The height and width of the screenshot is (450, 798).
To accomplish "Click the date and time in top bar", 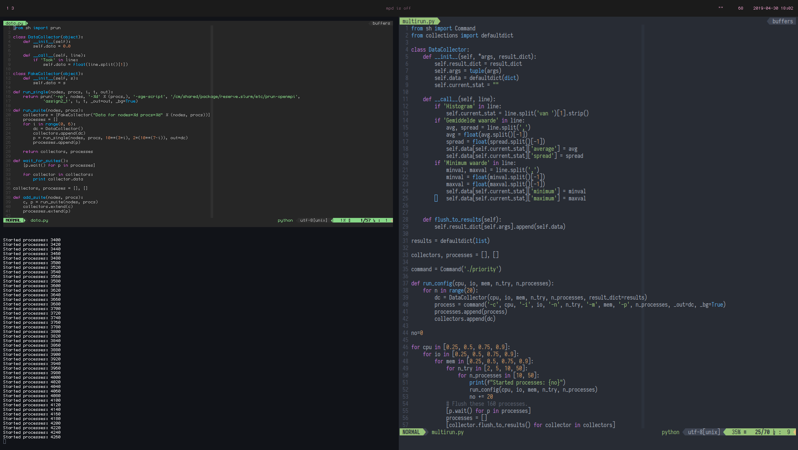I will click(x=773, y=8).
